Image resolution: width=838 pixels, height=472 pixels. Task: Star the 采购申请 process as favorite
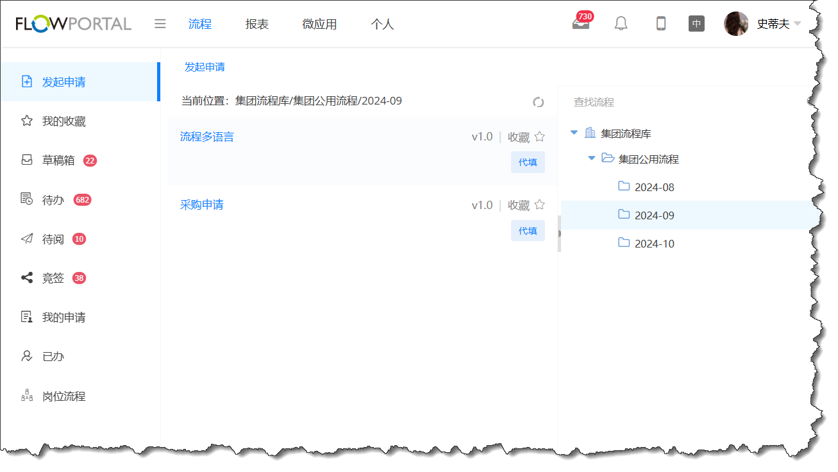(539, 205)
